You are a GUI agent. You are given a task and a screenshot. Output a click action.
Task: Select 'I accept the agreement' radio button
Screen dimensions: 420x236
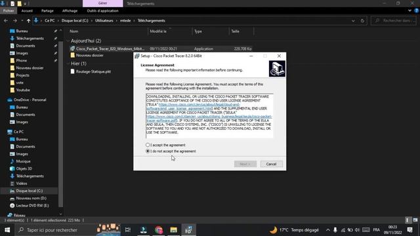click(x=148, y=145)
